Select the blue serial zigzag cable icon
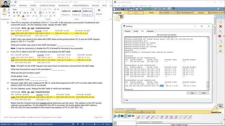Image resolution: width=225 pixels, height=126 pixels. (x=167, y=117)
